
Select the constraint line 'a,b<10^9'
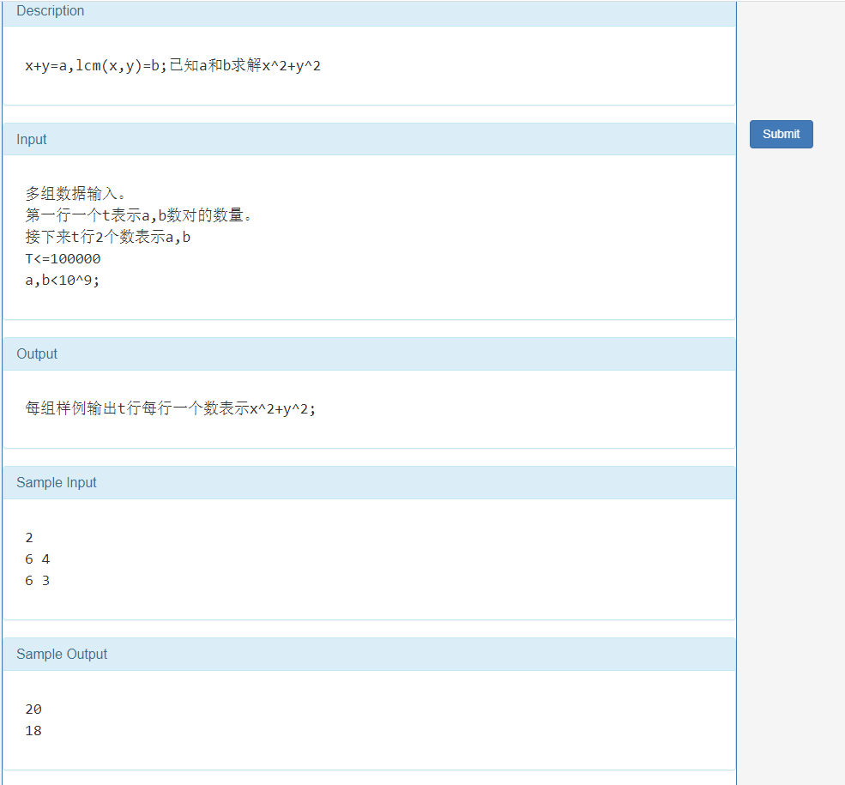(61, 280)
